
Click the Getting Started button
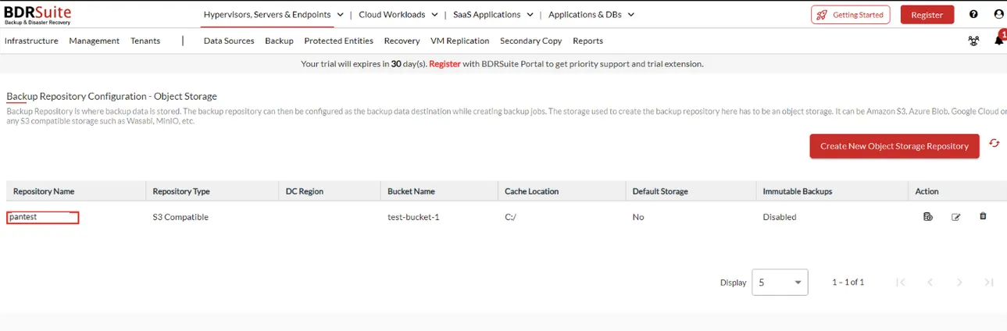tap(850, 14)
